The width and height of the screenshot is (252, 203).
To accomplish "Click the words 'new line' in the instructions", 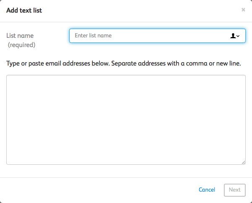I will pyautogui.click(x=227, y=63).
